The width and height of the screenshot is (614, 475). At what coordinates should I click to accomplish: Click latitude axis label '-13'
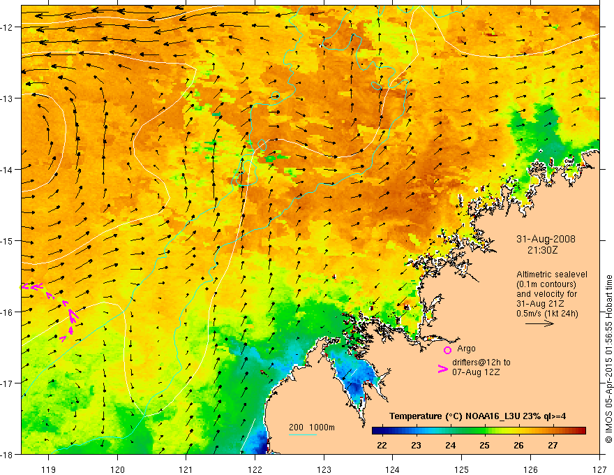8,98
